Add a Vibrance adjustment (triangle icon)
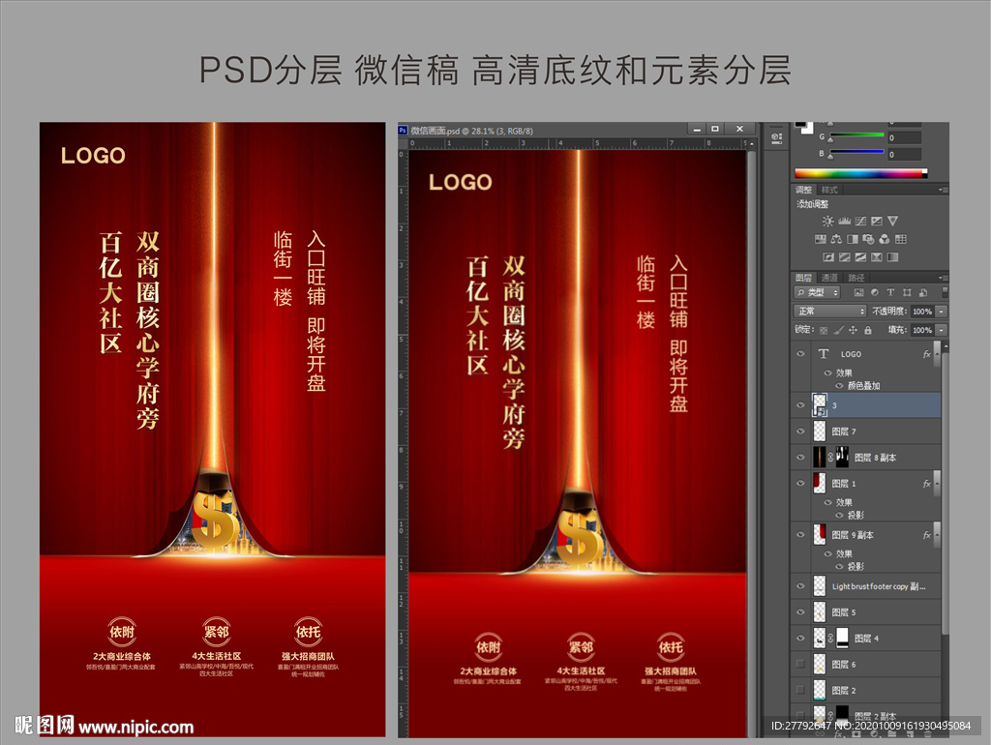This screenshot has width=991, height=745. pyautogui.click(x=892, y=222)
